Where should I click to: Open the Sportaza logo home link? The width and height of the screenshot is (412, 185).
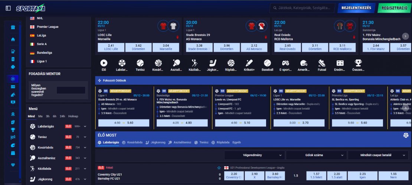tap(30, 9)
